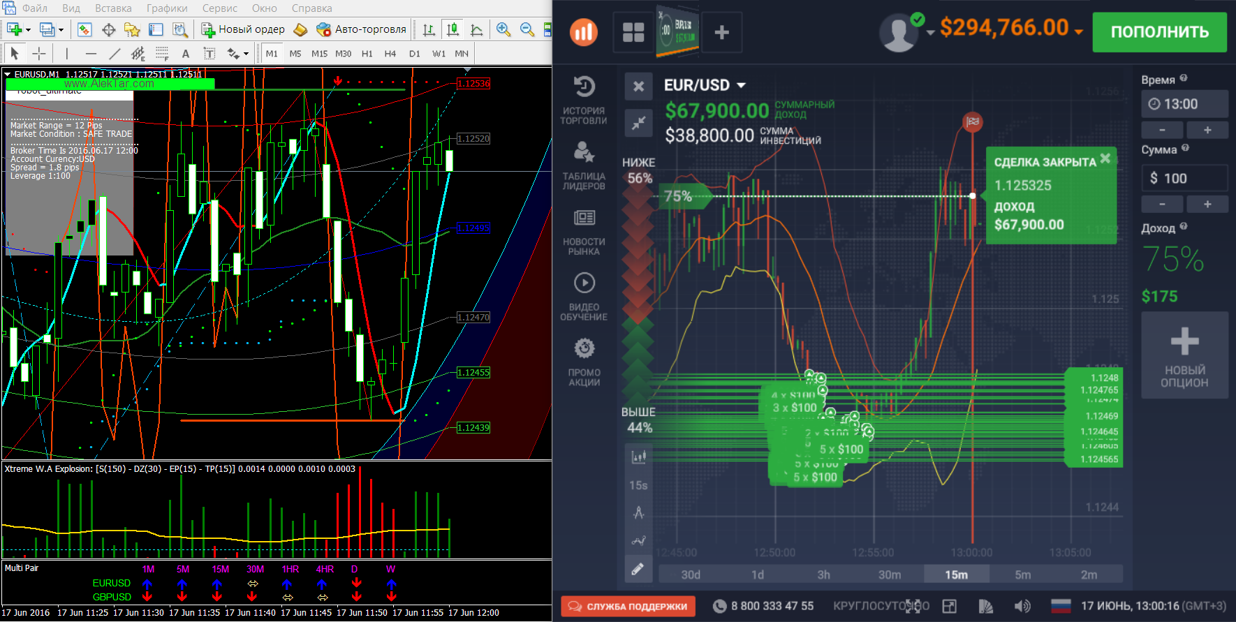This screenshot has width=1236, height=622.
Task: Click the 13:00 expiry time field
Action: 1184,104
